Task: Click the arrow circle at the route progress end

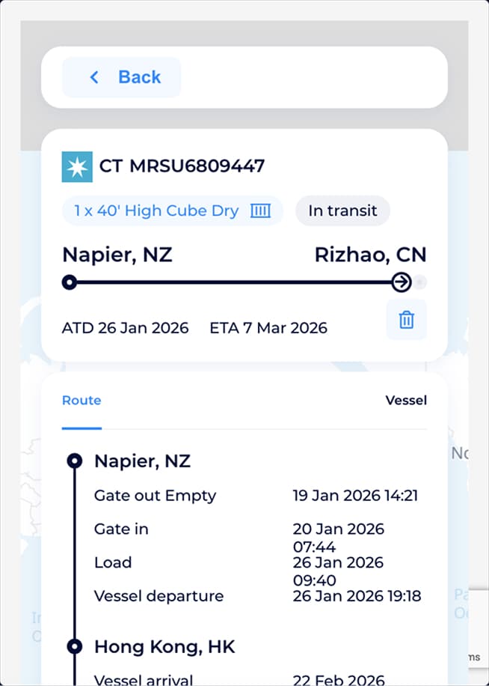Action: [x=402, y=282]
